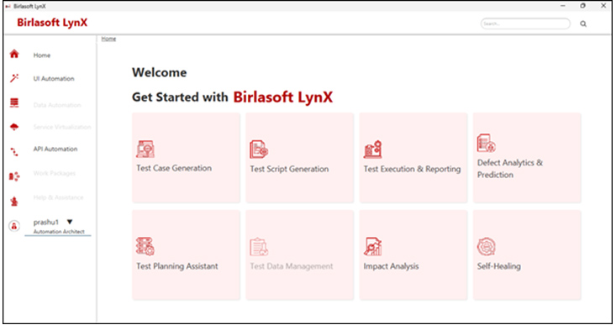Click the Work Packages icon
616x325 pixels.
14,176
